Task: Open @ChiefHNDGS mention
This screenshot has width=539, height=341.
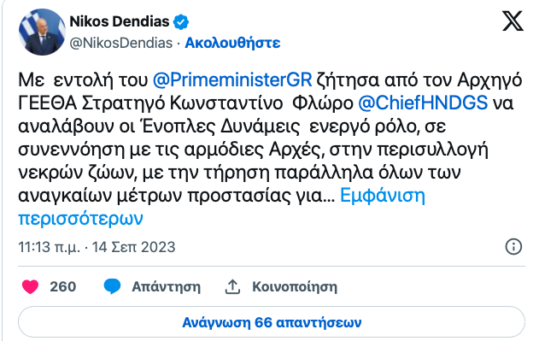Action: coord(423,103)
